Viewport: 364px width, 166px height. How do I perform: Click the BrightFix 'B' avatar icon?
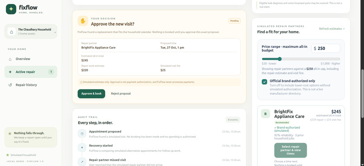(x=266, y=114)
